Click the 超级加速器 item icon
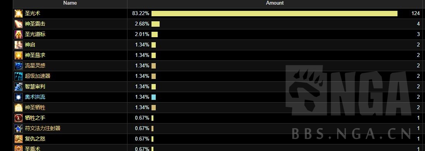The width and height of the screenshot is (425, 151). point(19,76)
